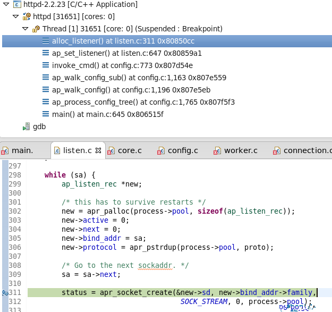Click line number 298 in the gutter
The width and height of the screenshot is (332, 312).
15,175
